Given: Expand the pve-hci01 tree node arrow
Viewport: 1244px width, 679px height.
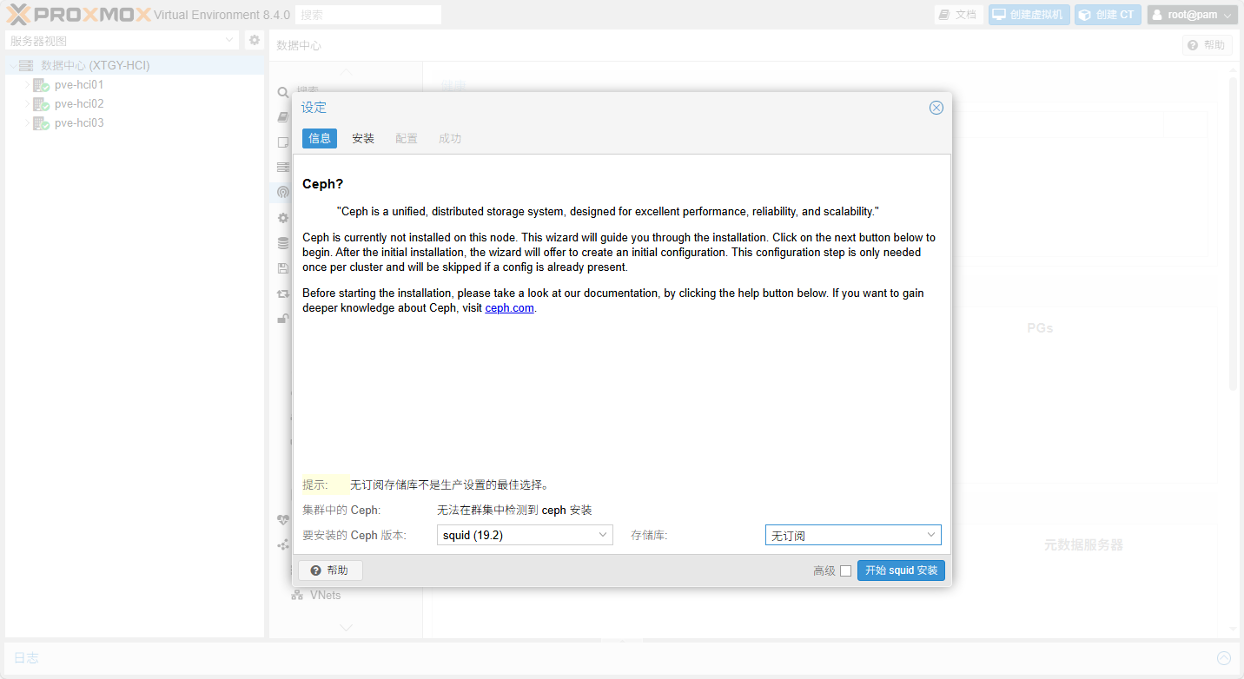Looking at the screenshot, I should [26, 85].
